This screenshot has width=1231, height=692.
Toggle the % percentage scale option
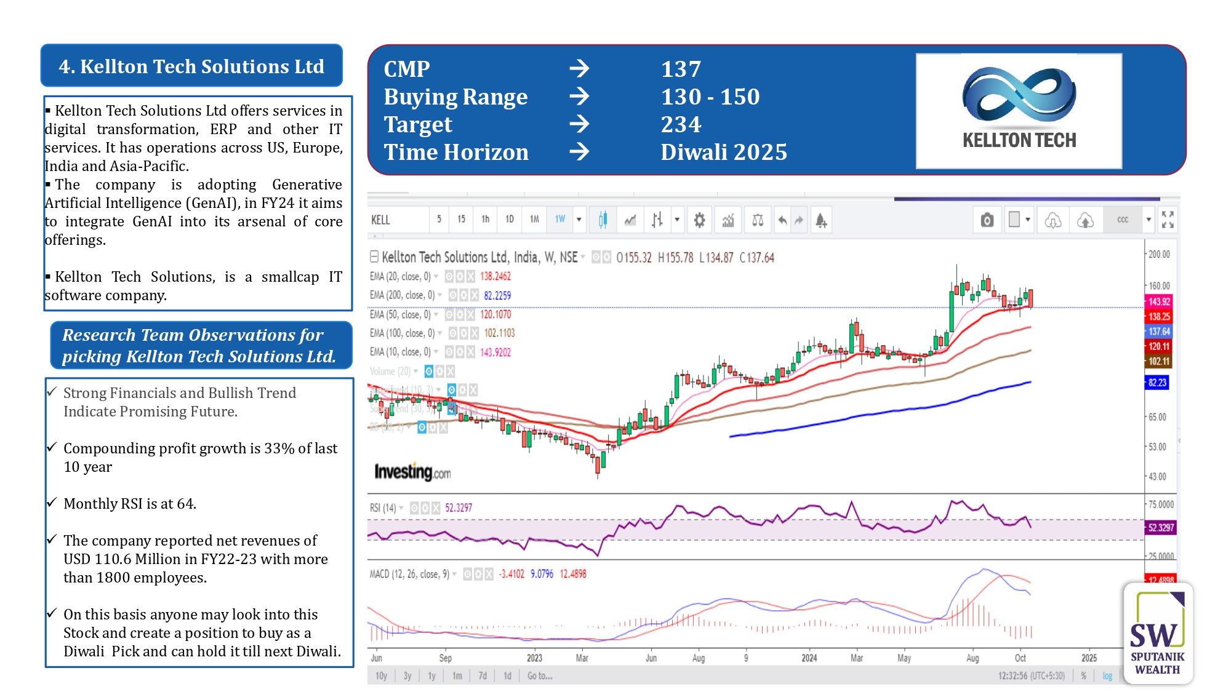point(1083,675)
